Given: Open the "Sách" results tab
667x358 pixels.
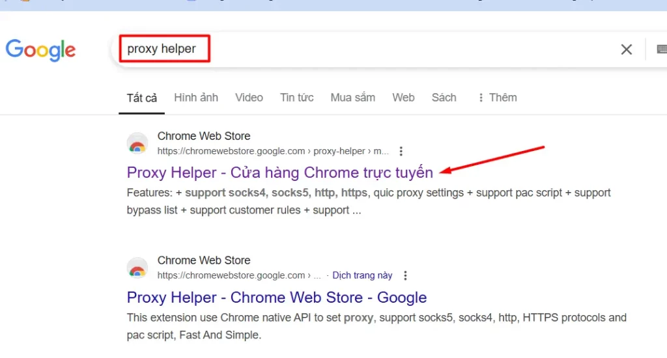Looking at the screenshot, I should [444, 98].
